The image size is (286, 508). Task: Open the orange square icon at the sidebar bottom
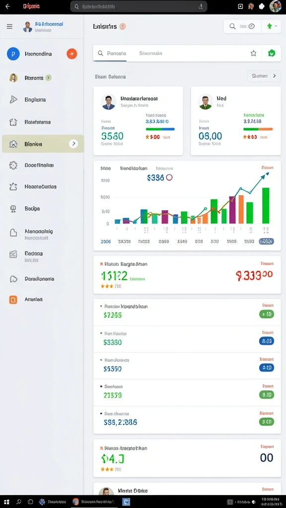coord(13,300)
